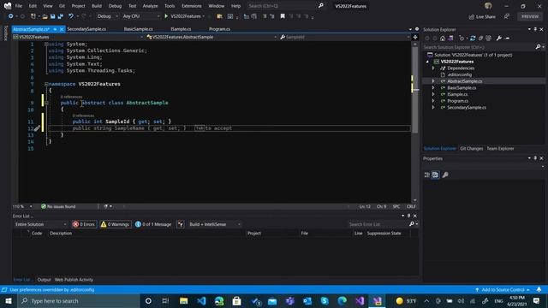
Task: Click in the Search Error List field
Action: pos(378,224)
